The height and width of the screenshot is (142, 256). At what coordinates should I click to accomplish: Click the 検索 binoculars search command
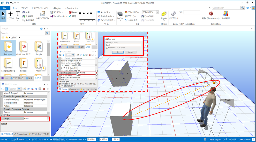[26, 12]
